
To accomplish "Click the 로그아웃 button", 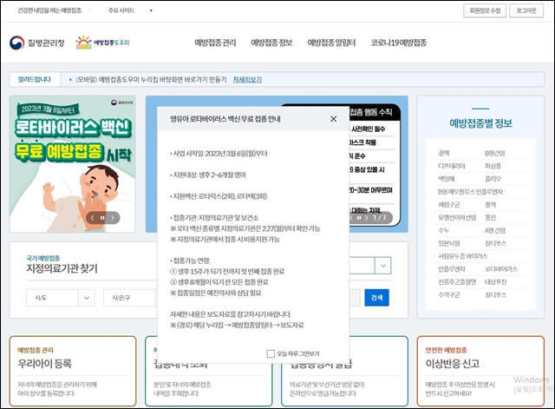I will 526,10.
